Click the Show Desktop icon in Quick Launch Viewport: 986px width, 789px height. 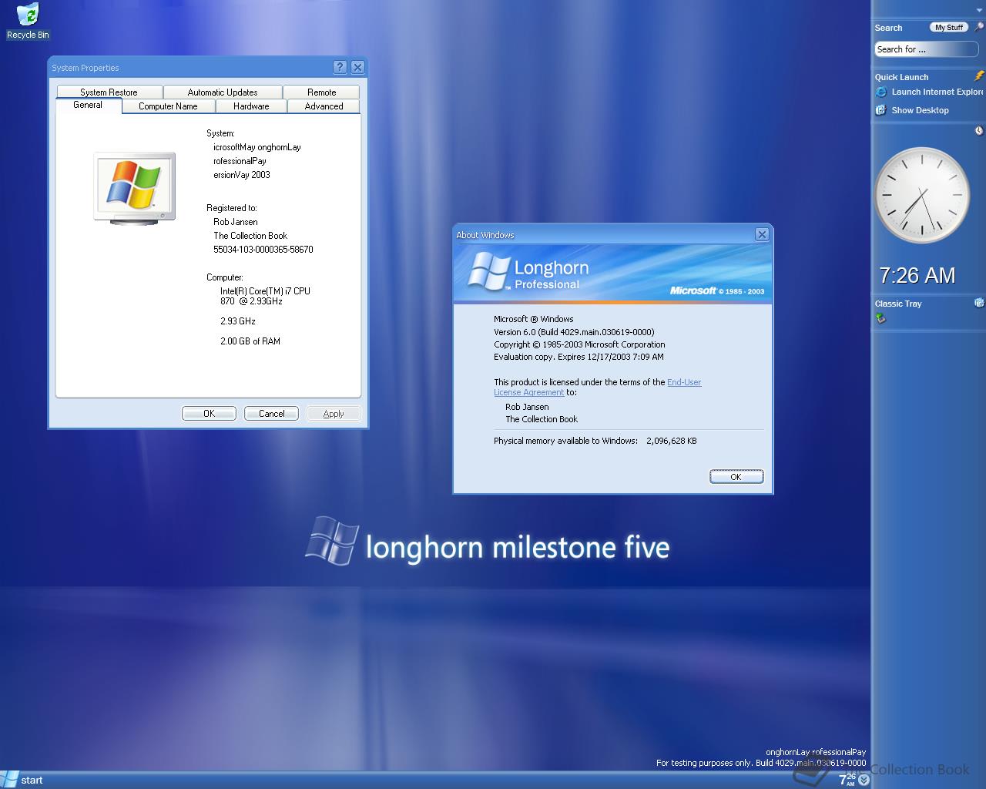pyautogui.click(x=880, y=110)
